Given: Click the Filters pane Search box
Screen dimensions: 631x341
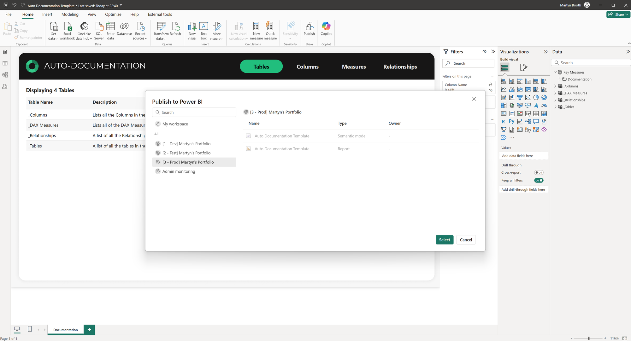Looking at the screenshot, I should tap(468, 63).
